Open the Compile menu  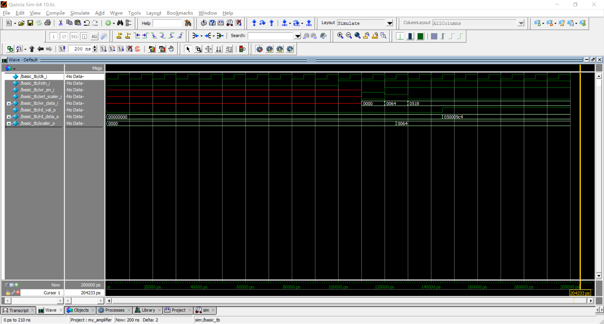55,13
